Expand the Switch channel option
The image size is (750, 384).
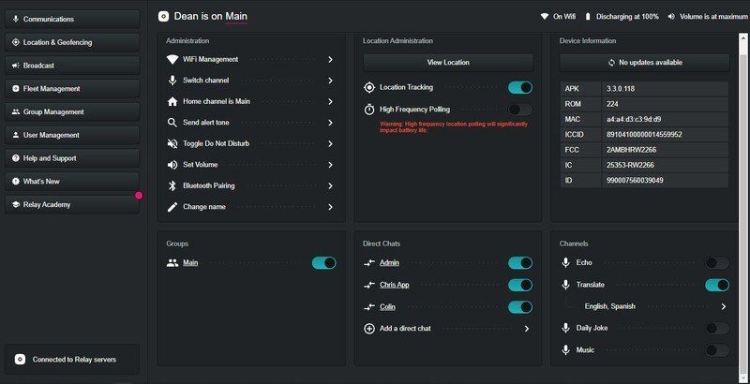(x=330, y=81)
